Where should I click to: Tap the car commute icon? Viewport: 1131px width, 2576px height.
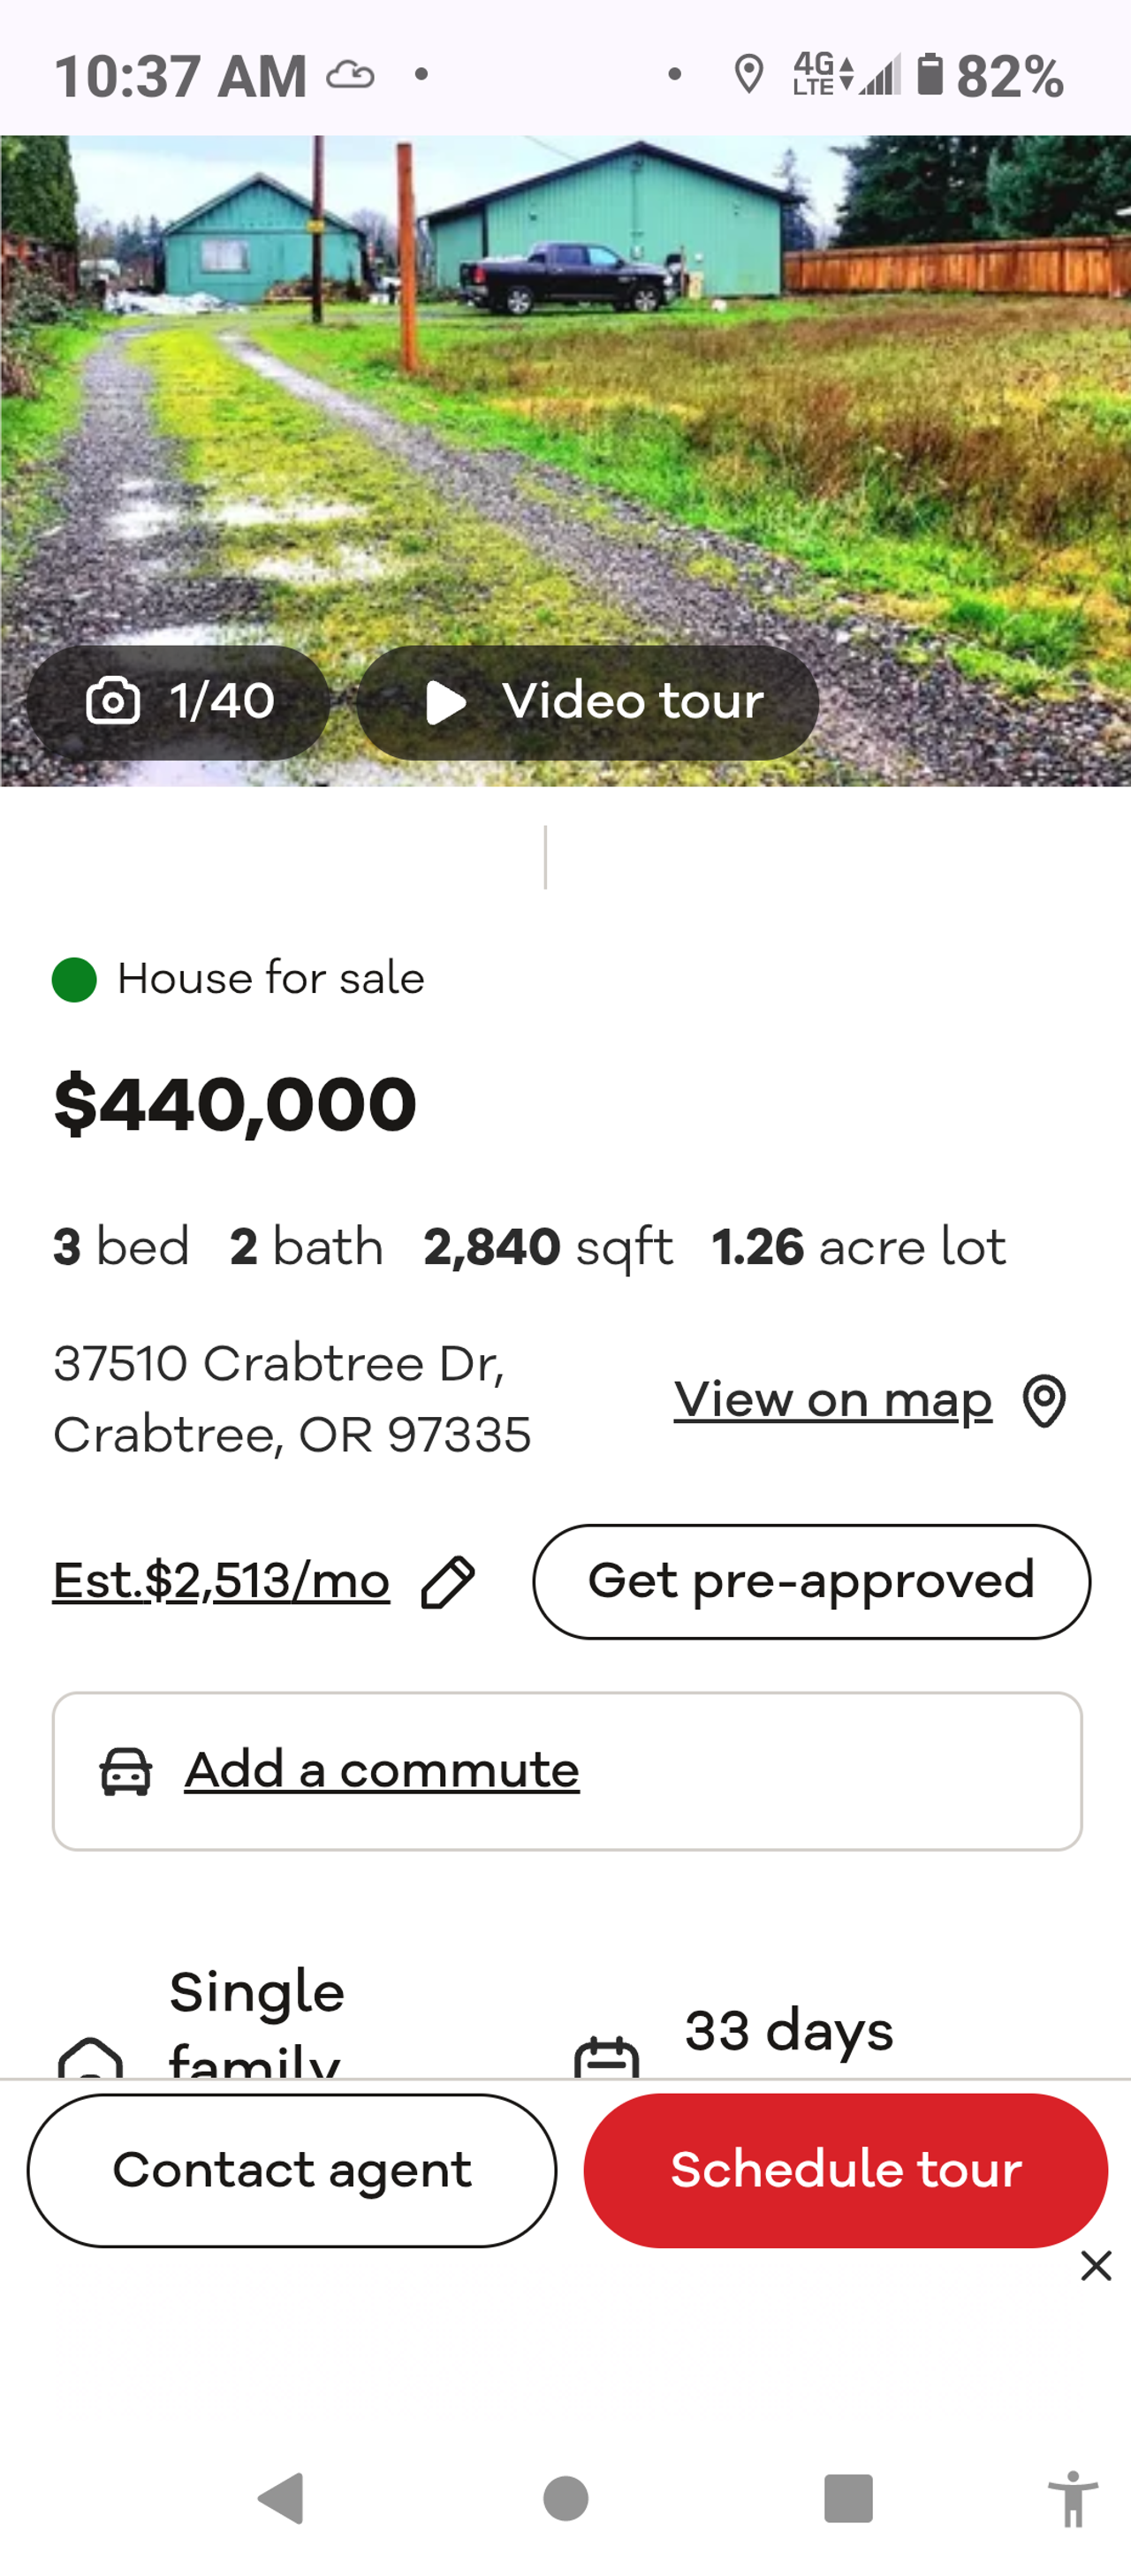(126, 1771)
